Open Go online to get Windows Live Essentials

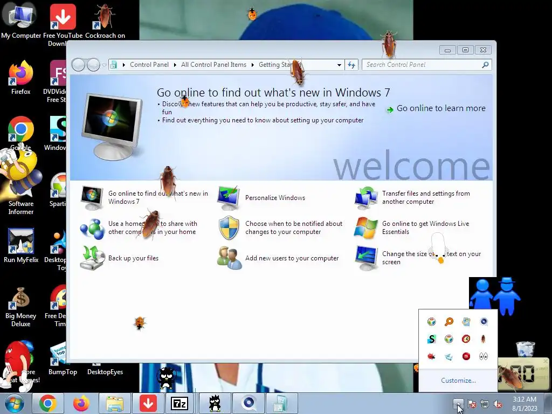click(x=412, y=228)
